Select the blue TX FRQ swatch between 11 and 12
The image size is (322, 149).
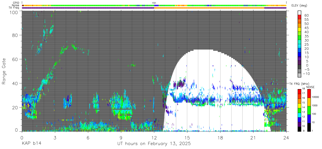tap(299, 119)
